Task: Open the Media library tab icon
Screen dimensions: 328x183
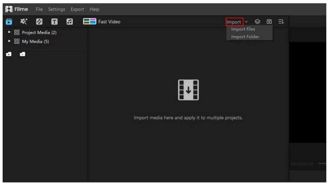Action: [9, 22]
